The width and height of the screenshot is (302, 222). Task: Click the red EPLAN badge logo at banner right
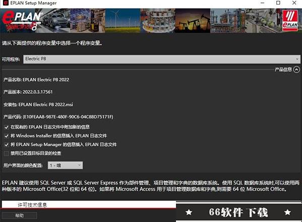tap(290, 21)
